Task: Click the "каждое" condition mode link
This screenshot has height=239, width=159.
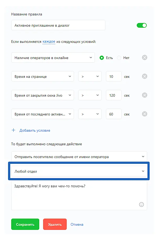Action: pyautogui.click(x=49, y=42)
